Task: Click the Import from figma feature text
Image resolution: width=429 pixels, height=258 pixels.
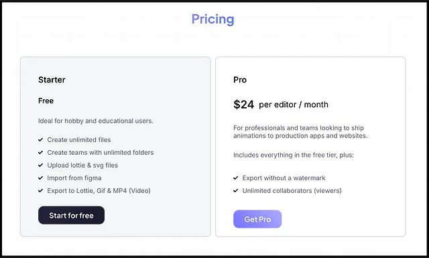Action: tap(74, 178)
